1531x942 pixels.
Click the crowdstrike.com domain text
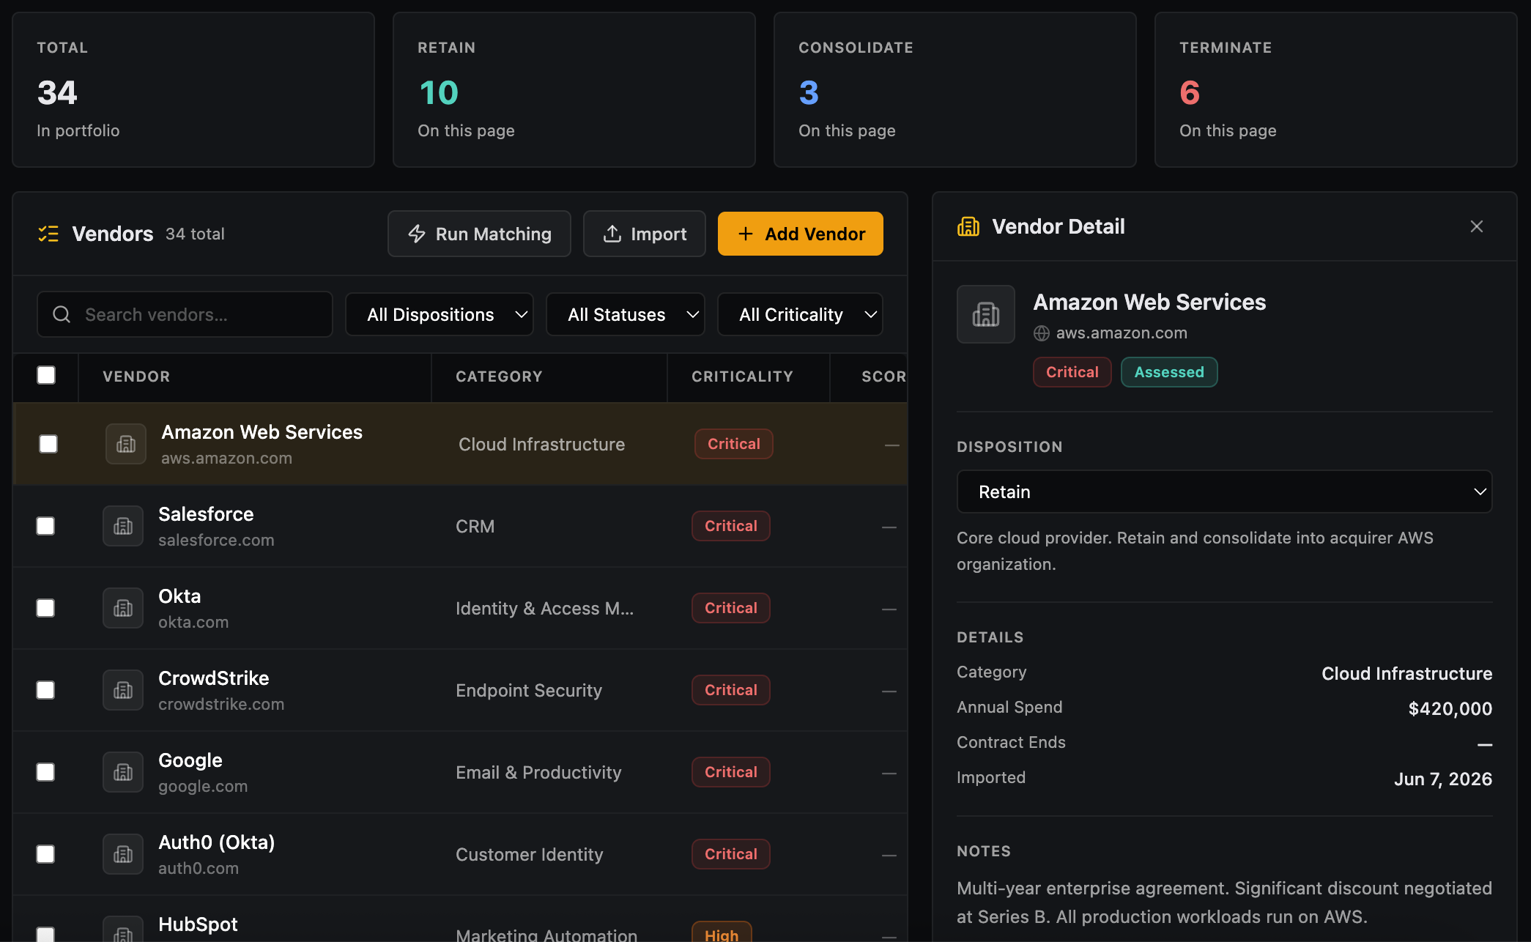pyautogui.click(x=221, y=704)
